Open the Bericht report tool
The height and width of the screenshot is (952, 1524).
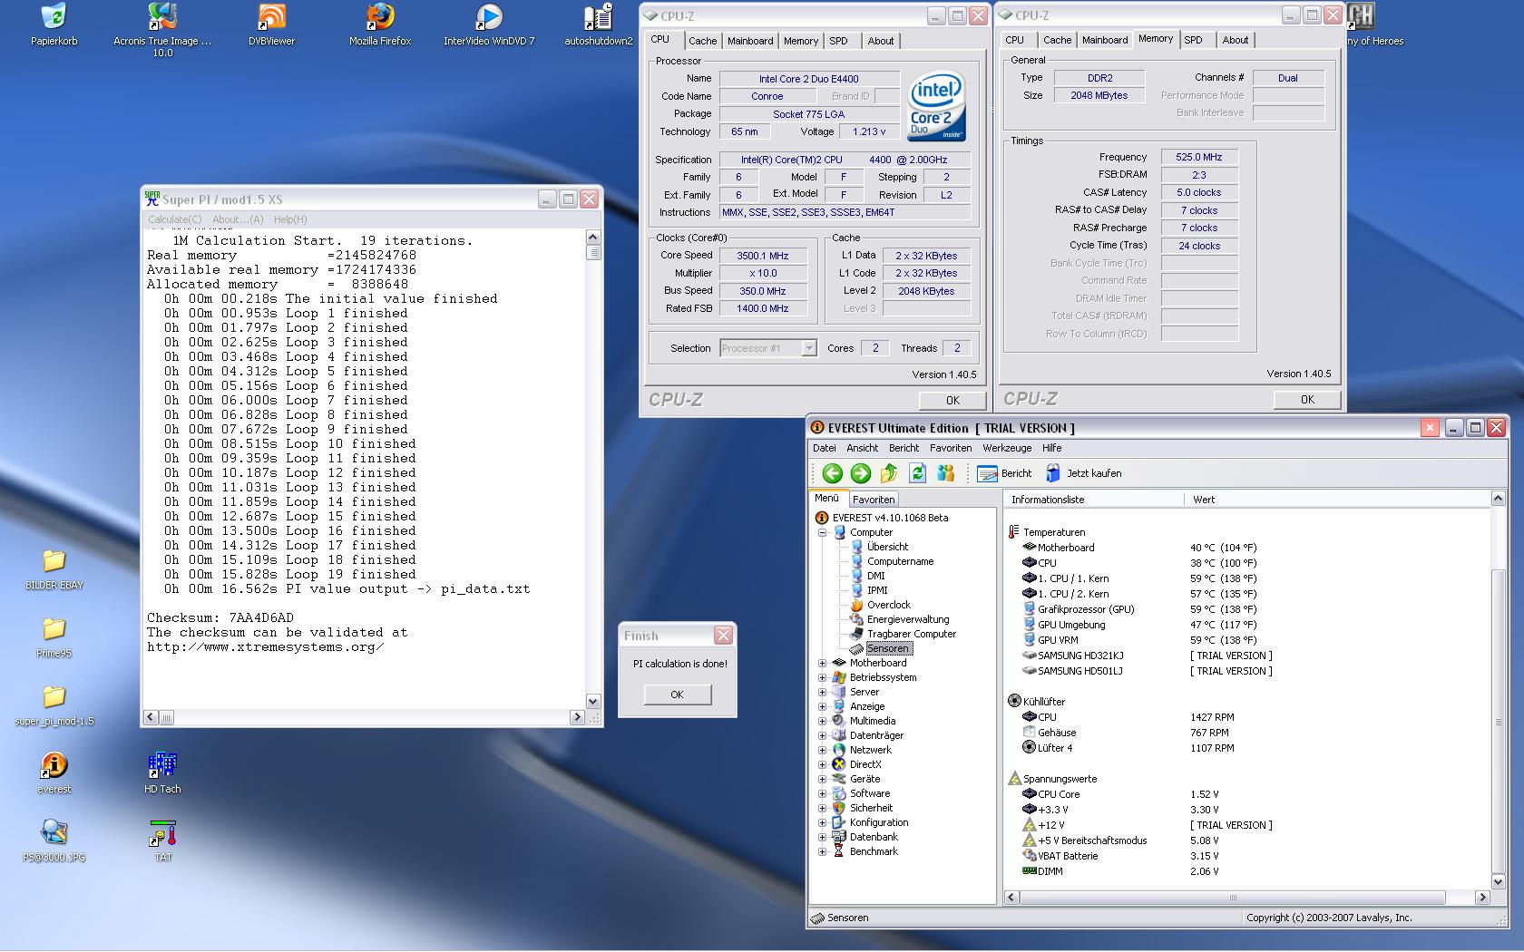click(x=1004, y=473)
